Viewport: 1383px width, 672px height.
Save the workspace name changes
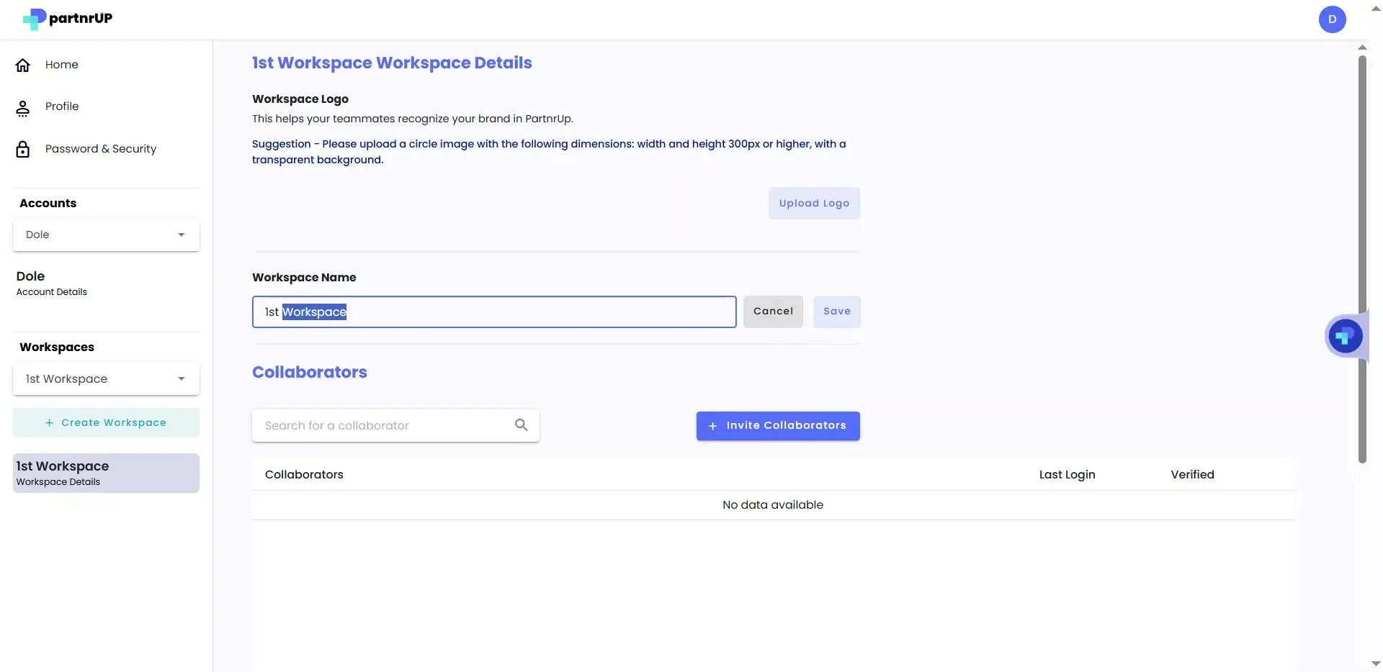coord(836,312)
